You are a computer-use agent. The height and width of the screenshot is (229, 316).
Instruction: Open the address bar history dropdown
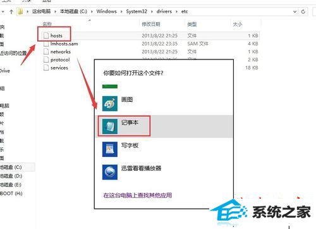(295, 11)
